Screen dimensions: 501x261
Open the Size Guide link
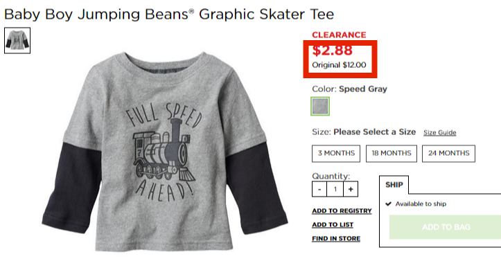click(x=439, y=132)
